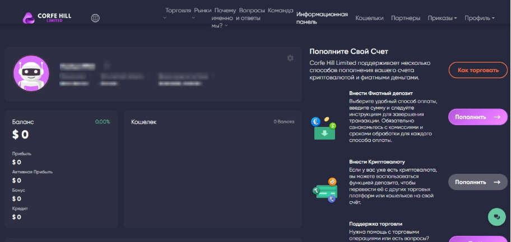Open the Партнеры page
Image resolution: width=511 pixels, height=242 pixels.
(406, 18)
